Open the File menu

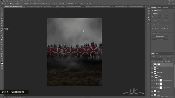coord(4,1)
